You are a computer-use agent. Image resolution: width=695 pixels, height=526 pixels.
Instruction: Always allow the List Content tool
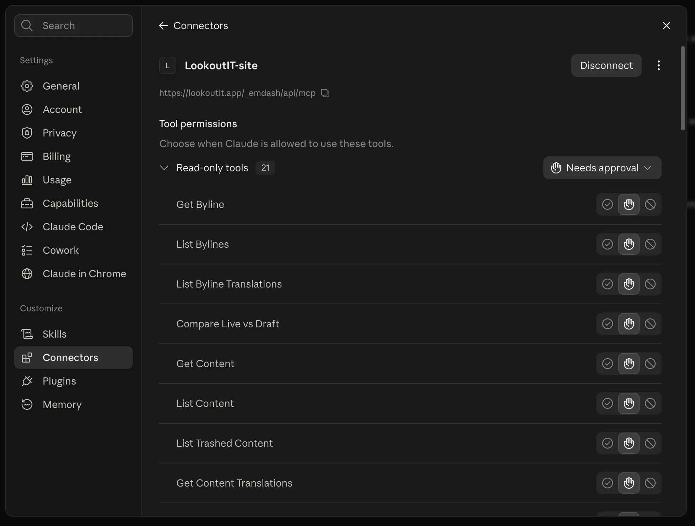(x=608, y=403)
